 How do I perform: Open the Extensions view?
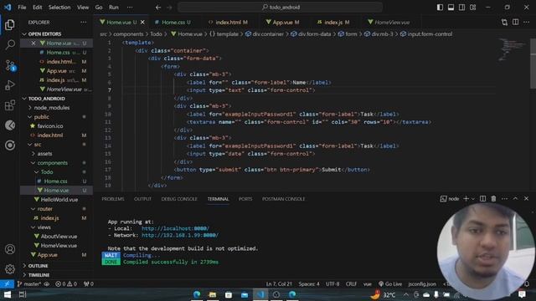10,105
